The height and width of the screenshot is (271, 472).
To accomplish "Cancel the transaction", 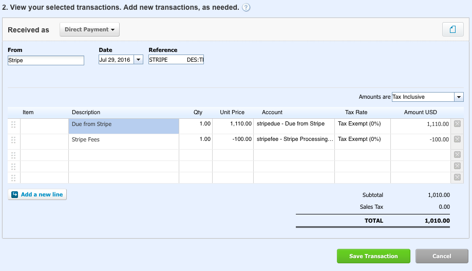I will click(442, 256).
